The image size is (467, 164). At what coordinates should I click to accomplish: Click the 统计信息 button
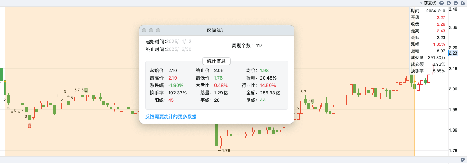pyautogui.click(x=217, y=61)
